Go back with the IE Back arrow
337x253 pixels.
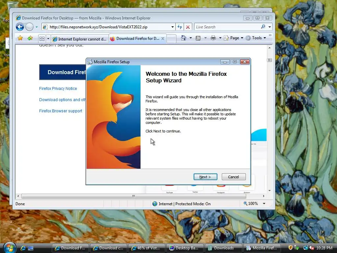pos(20,27)
